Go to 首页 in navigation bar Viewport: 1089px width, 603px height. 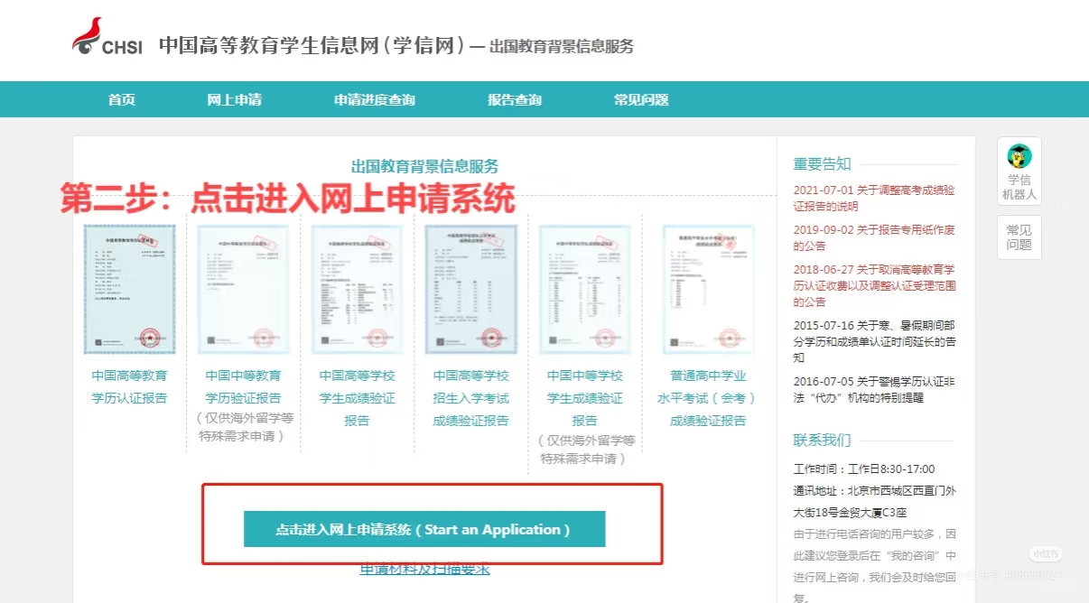(122, 100)
